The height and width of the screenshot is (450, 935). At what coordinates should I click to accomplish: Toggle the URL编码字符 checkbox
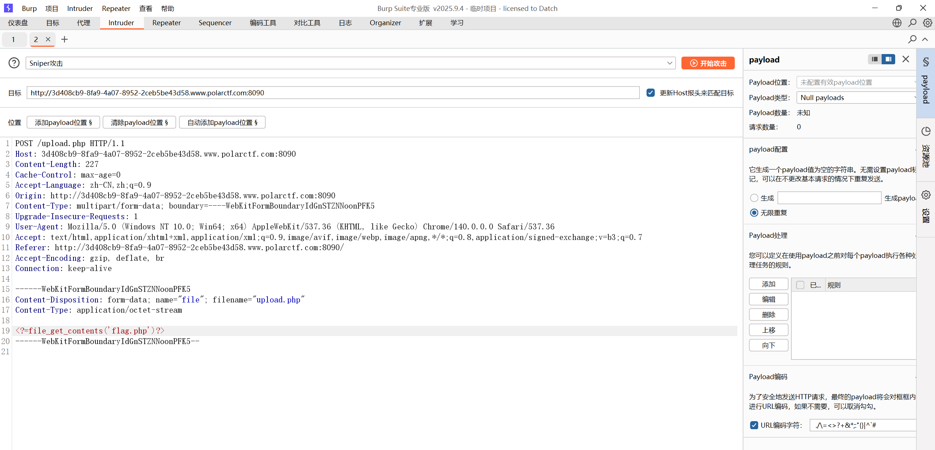point(754,425)
